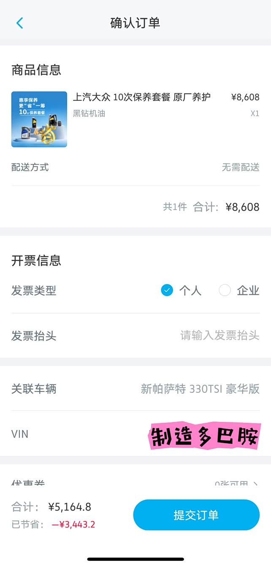271x566 pixels.
Task: Tap the 配送方式 row label
Action: [x=30, y=167]
